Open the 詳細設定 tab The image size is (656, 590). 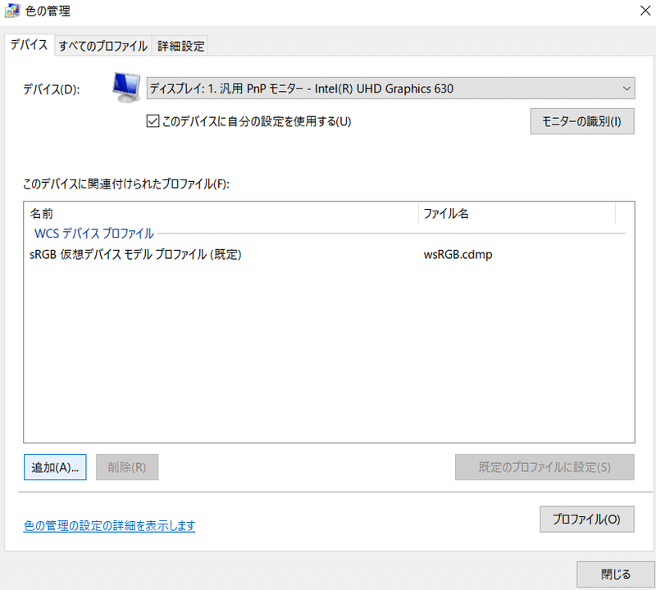coord(180,46)
